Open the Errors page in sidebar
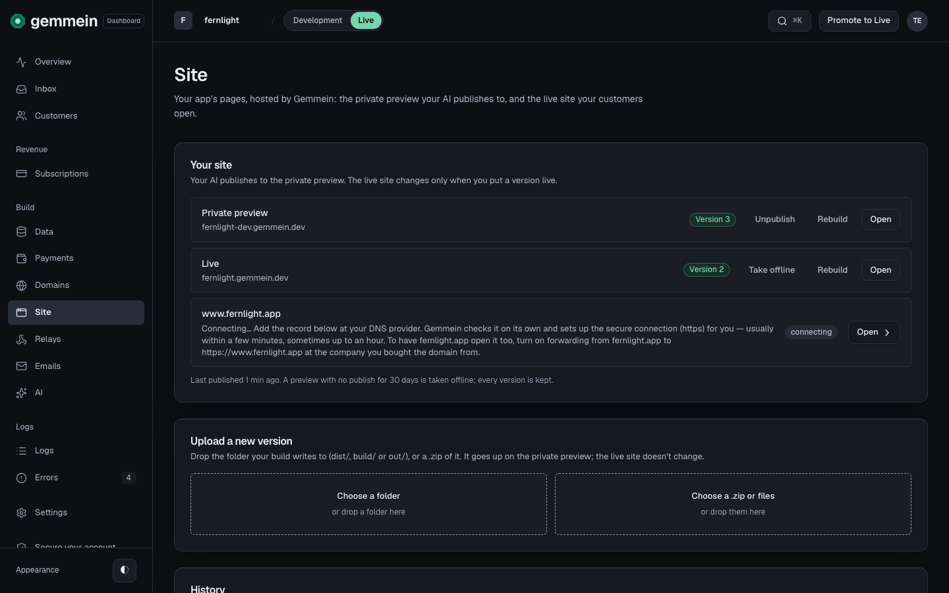The image size is (949, 593). (76, 478)
